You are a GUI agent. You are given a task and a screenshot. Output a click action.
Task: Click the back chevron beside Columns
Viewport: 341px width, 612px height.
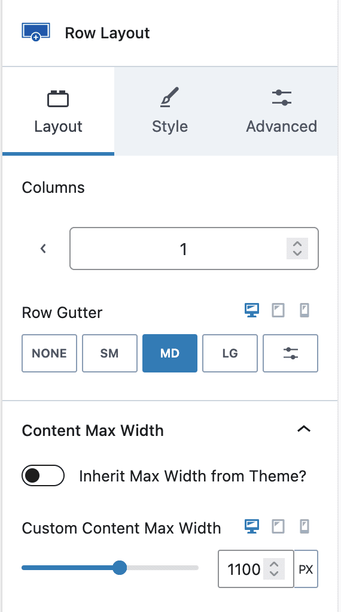coord(43,249)
